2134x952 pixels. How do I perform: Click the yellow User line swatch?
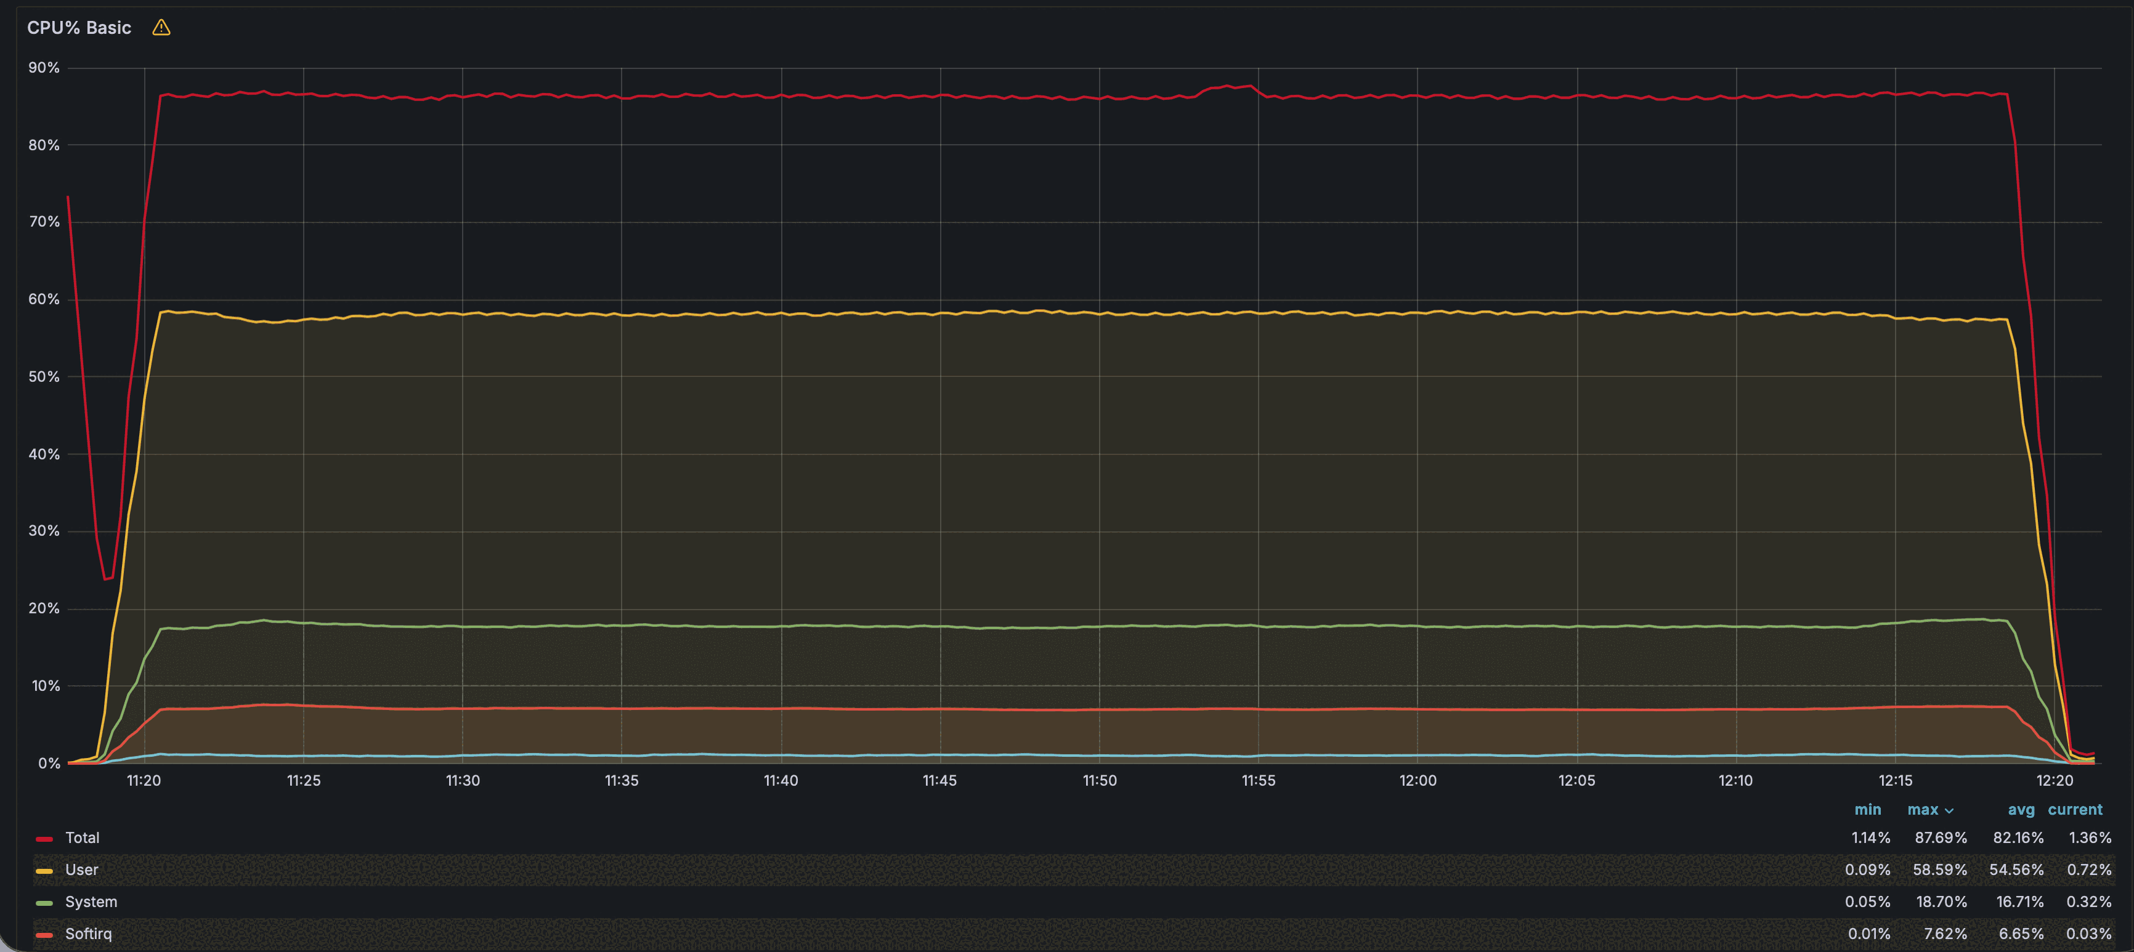tap(44, 870)
